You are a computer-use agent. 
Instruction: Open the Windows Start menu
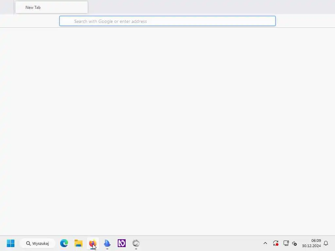tap(10, 243)
